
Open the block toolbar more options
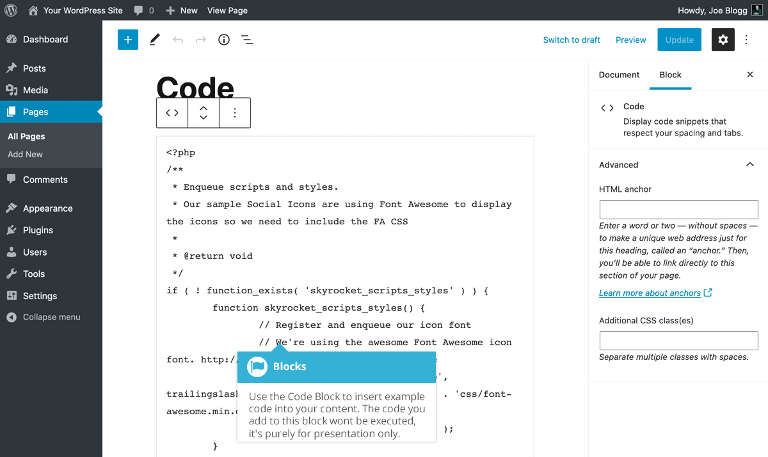click(235, 113)
